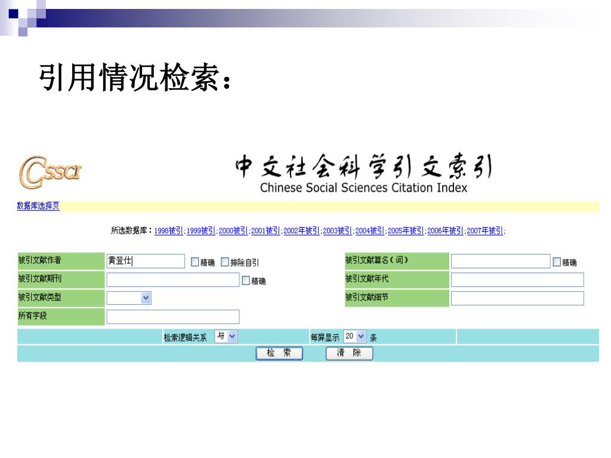Open the 2003被引 database link

(x=337, y=231)
